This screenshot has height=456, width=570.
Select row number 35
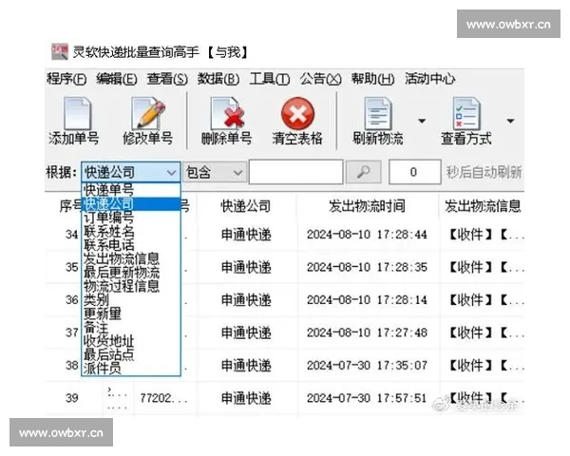click(72, 267)
